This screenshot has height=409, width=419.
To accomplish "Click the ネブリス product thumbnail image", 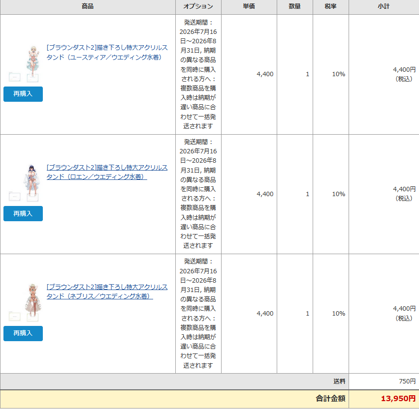I will pos(24,302).
